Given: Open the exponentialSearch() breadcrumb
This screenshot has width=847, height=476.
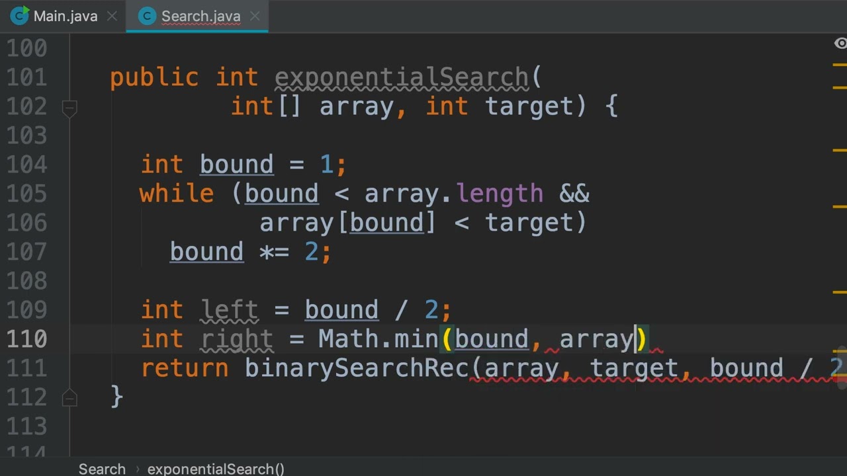Looking at the screenshot, I should click(216, 469).
